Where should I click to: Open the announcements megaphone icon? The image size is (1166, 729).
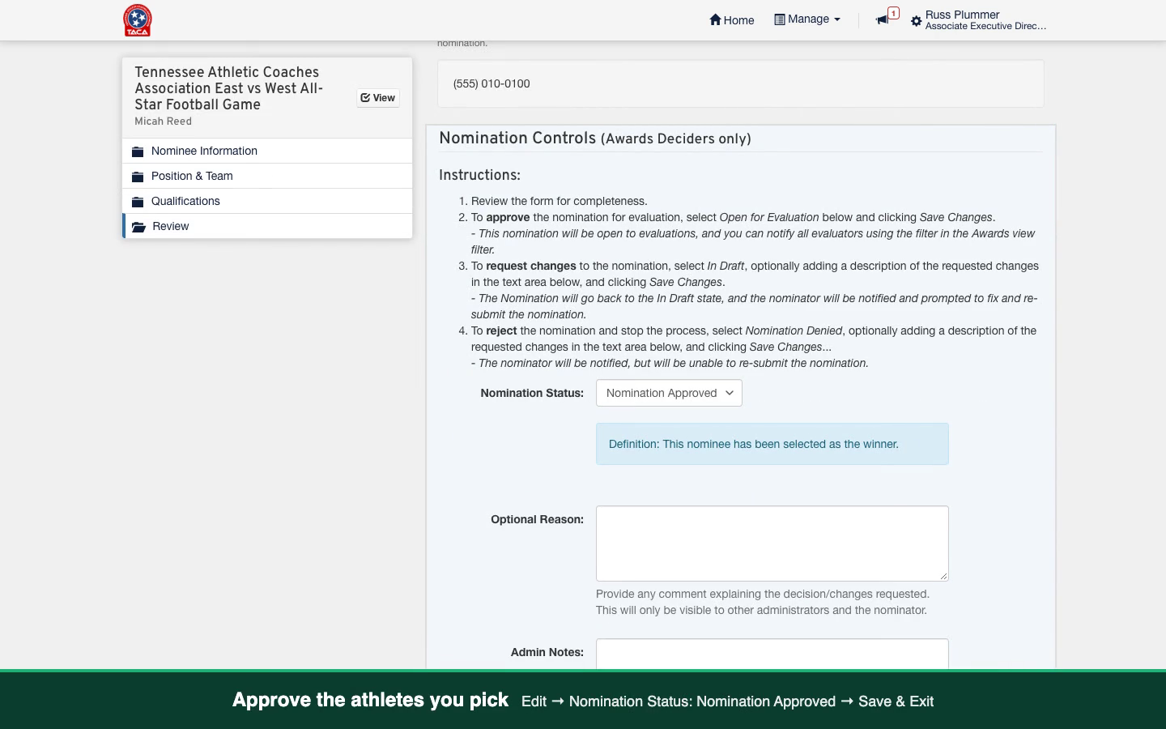pos(882,19)
